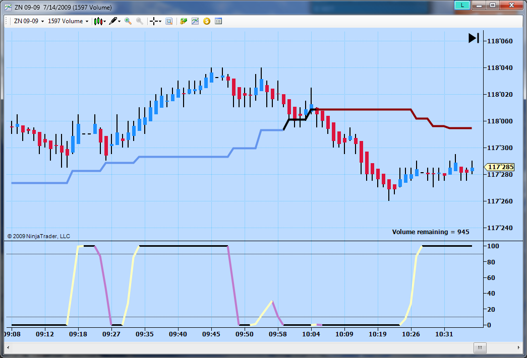The image size is (527, 358).
Task: Close the chart window
Action: [511, 5]
